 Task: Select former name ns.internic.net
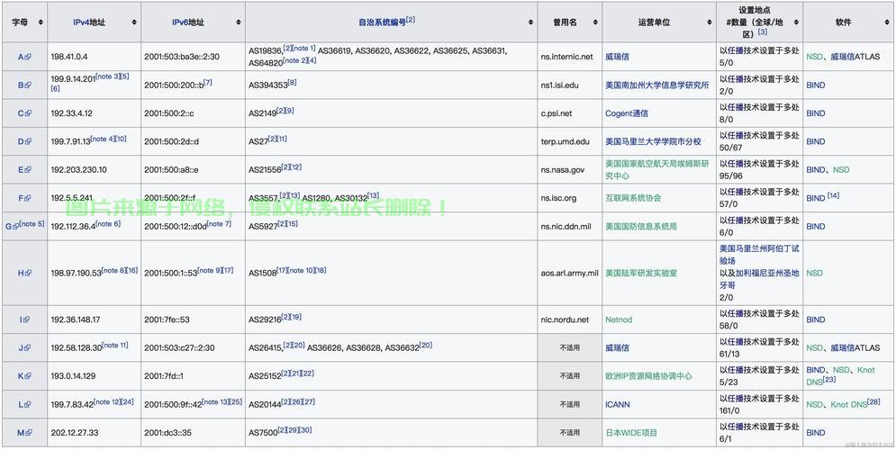coord(566,57)
